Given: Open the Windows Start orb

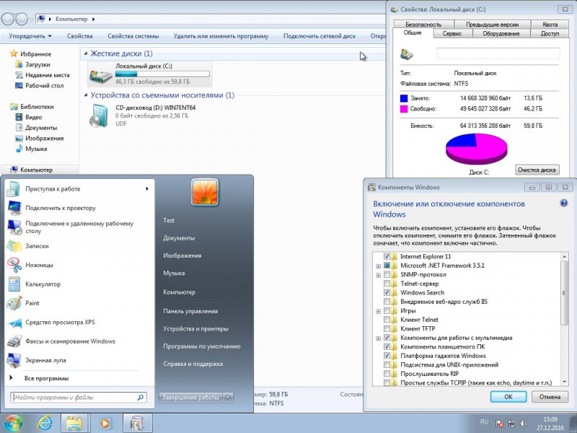Looking at the screenshot, I should pos(12,423).
